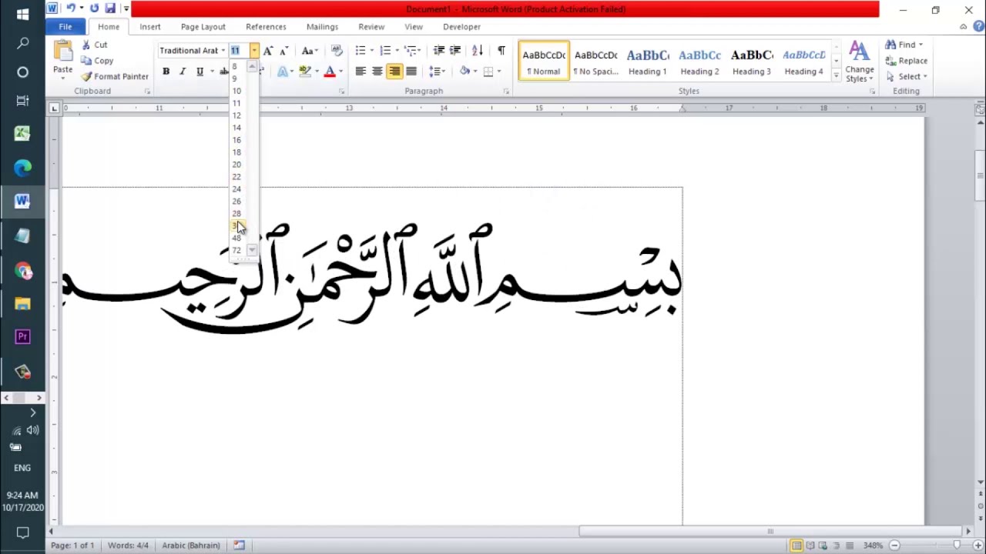Activate the Format Painter
Image resolution: width=986 pixels, height=554 pixels.
coord(116,76)
